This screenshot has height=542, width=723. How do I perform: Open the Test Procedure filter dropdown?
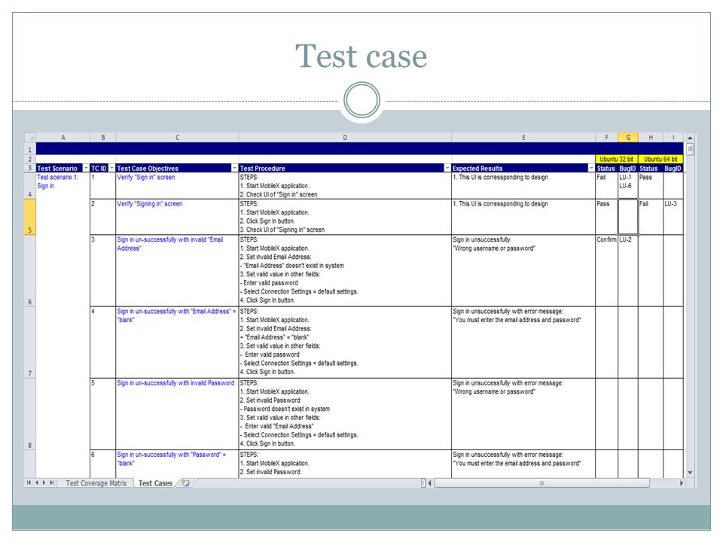coord(447,168)
